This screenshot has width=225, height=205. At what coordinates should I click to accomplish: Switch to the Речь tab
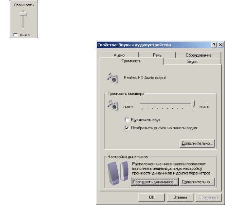point(157,55)
